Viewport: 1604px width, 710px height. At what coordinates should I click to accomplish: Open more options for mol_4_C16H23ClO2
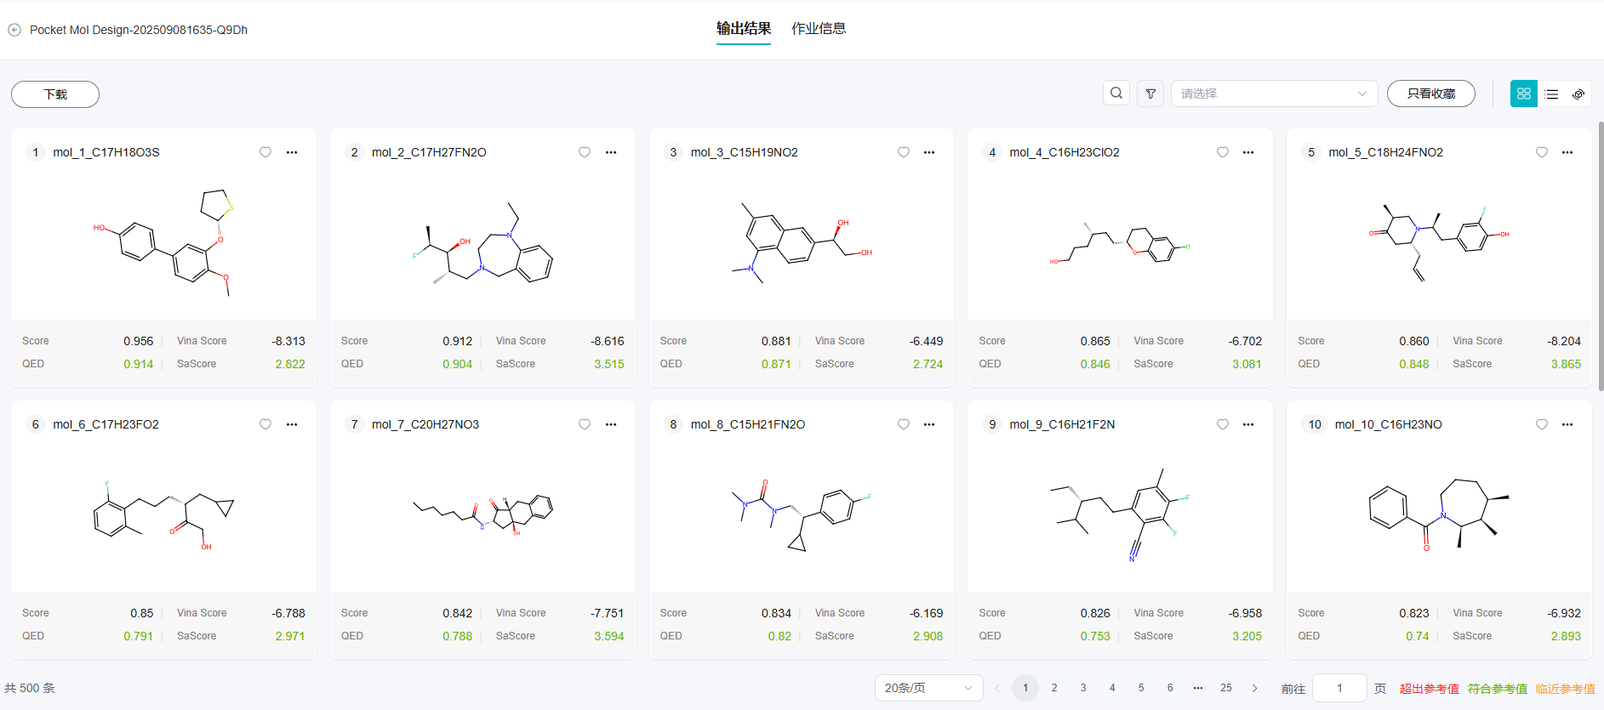tap(1248, 152)
